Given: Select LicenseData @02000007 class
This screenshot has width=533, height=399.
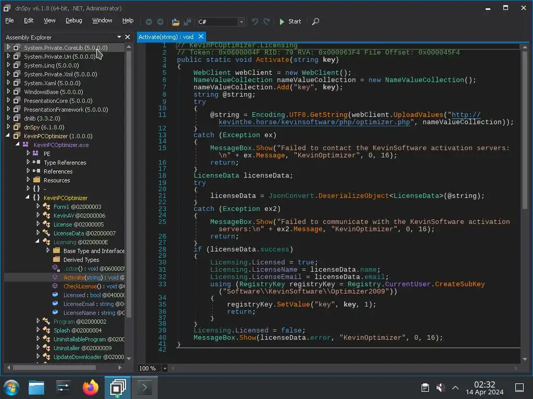Looking at the screenshot, I should click(84, 233).
